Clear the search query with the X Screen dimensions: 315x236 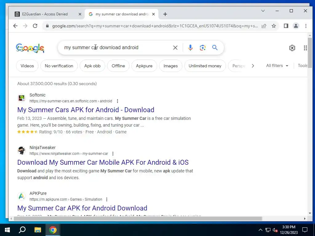click(175, 48)
